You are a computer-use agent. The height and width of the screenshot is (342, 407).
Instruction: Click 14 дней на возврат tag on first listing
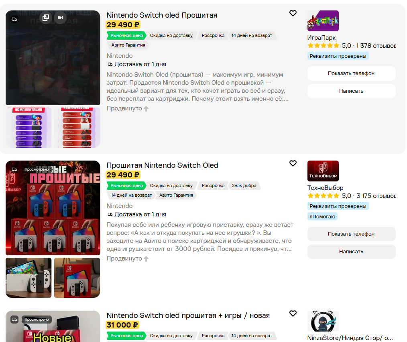pyautogui.click(x=252, y=36)
